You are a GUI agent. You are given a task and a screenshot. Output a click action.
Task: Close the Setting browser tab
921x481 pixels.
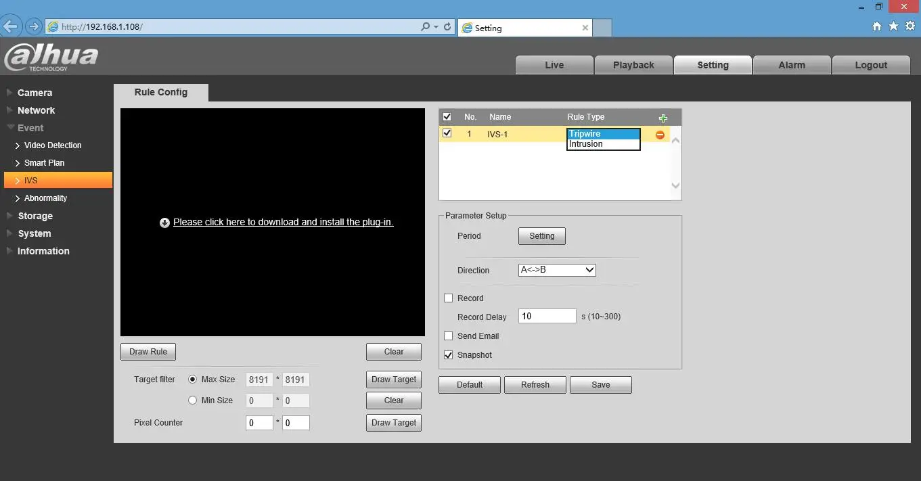tap(585, 28)
